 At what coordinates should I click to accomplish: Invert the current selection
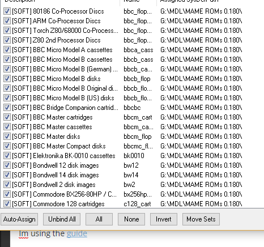click(x=164, y=219)
